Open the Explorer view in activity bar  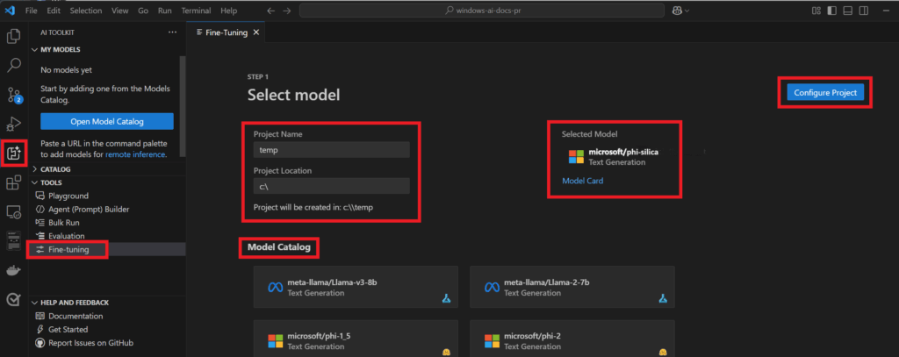13,36
